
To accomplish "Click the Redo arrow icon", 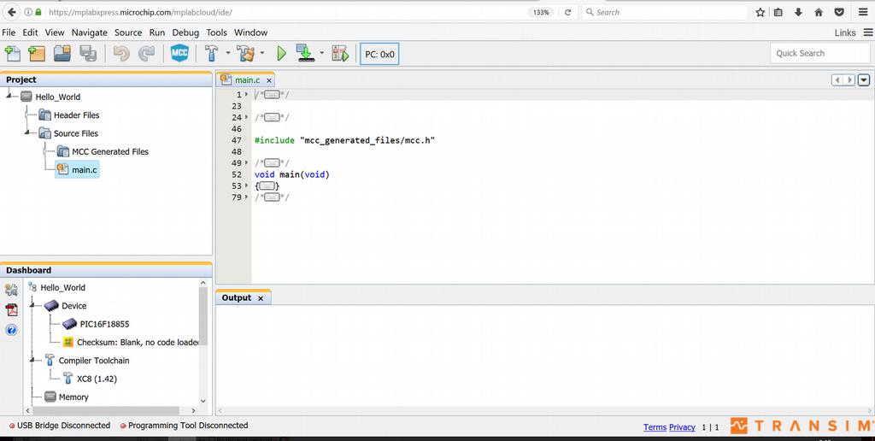I will (146, 54).
